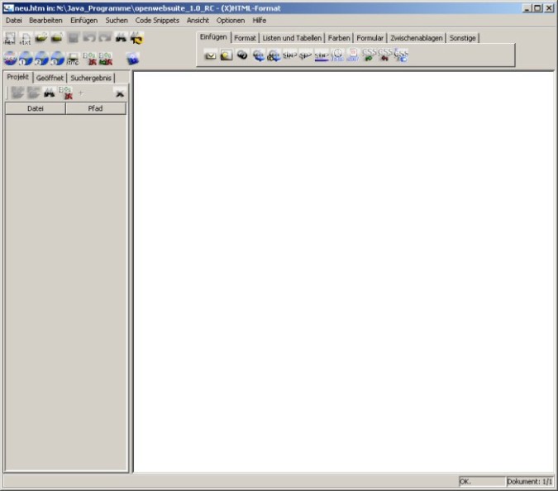
Task: Open the Suchen menu
Action: point(117,21)
